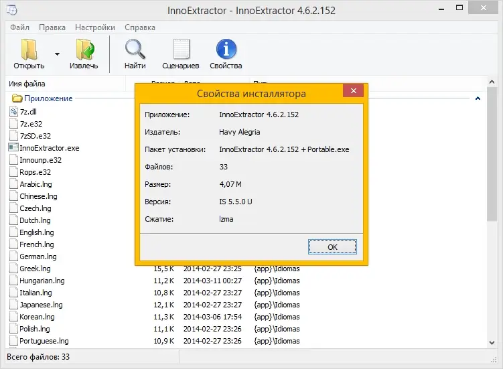
Task: Click the {app}\Idiomas path in Portuguese.lng row
Action: coord(277,341)
